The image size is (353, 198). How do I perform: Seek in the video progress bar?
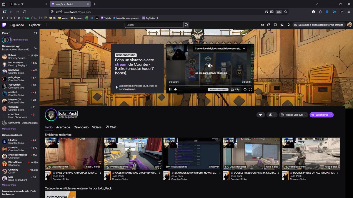(x=210, y=85)
